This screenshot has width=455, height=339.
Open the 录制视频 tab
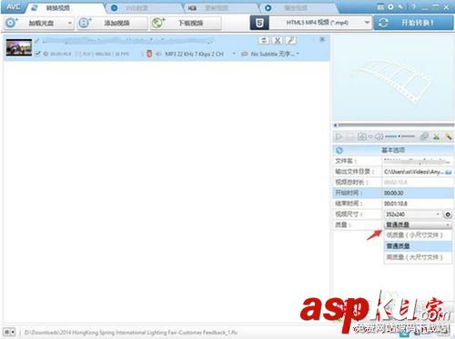coord(216,8)
